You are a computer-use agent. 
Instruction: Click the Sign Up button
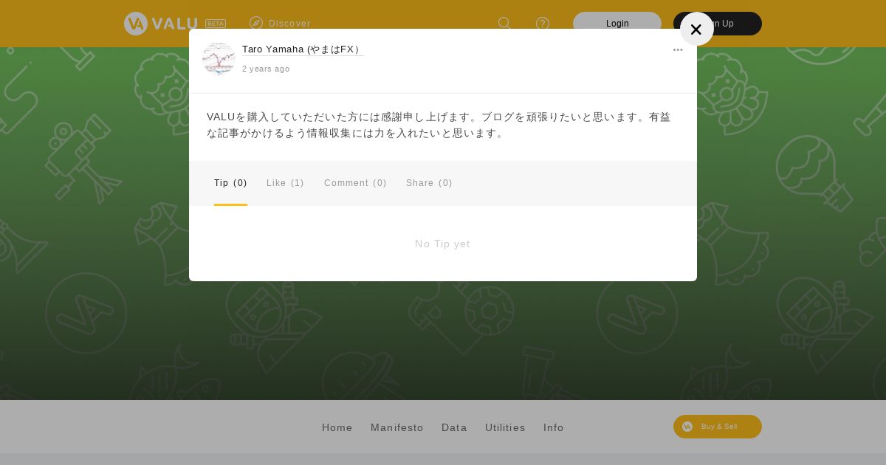pyautogui.click(x=718, y=24)
